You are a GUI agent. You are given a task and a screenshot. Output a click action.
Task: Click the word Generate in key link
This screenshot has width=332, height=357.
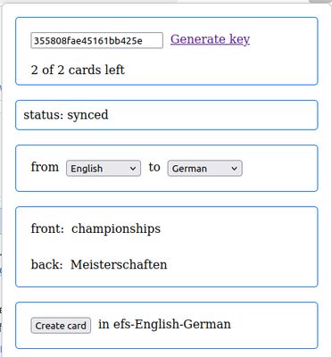pyautogui.click(x=198, y=39)
